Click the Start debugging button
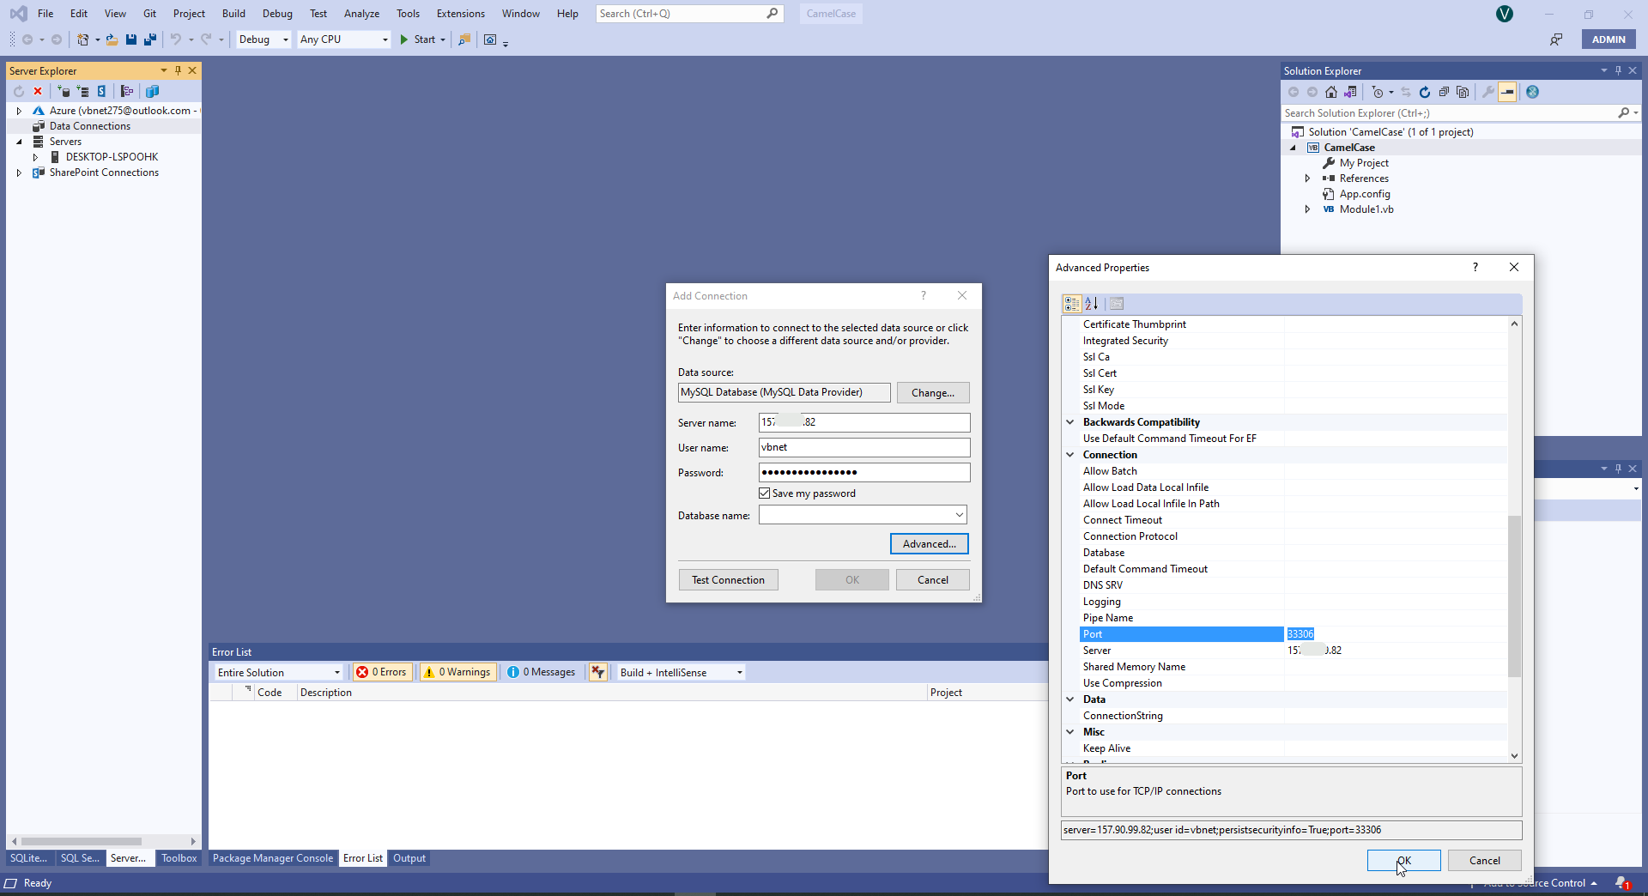Viewport: 1648px width, 896px height. click(x=418, y=39)
